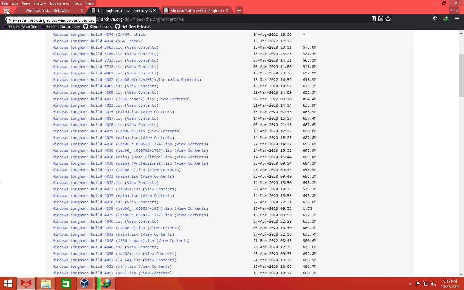
Task: Open the History menu
Action: (40, 3)
